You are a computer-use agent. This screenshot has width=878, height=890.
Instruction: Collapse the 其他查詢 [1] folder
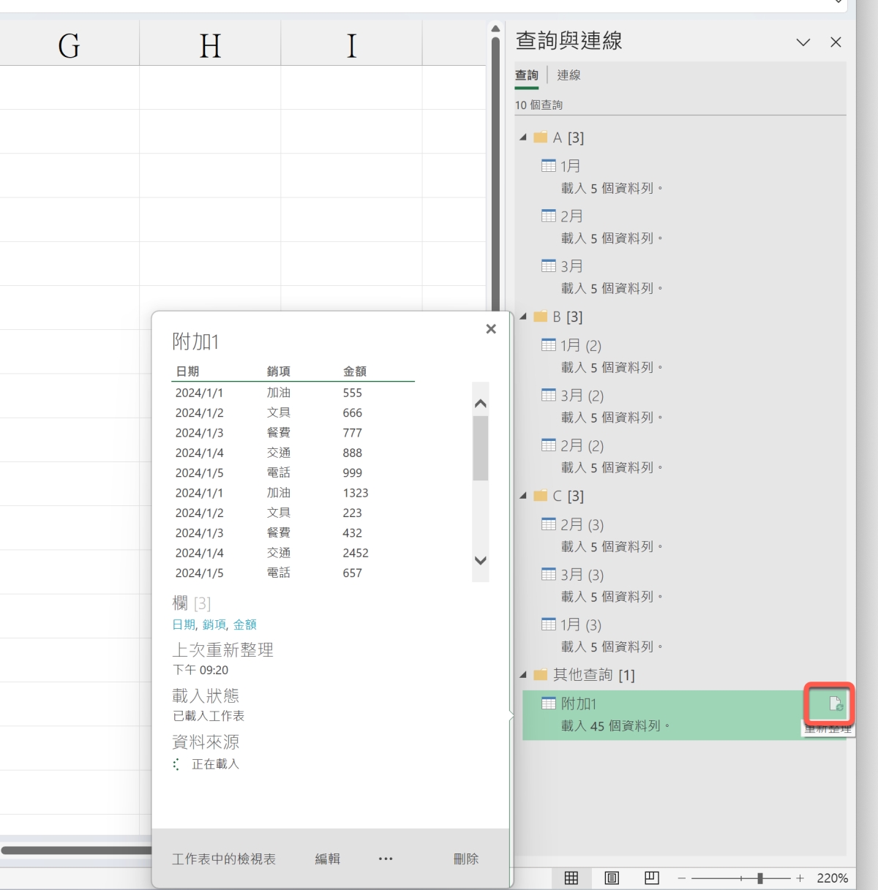click(x=523, y=675)
